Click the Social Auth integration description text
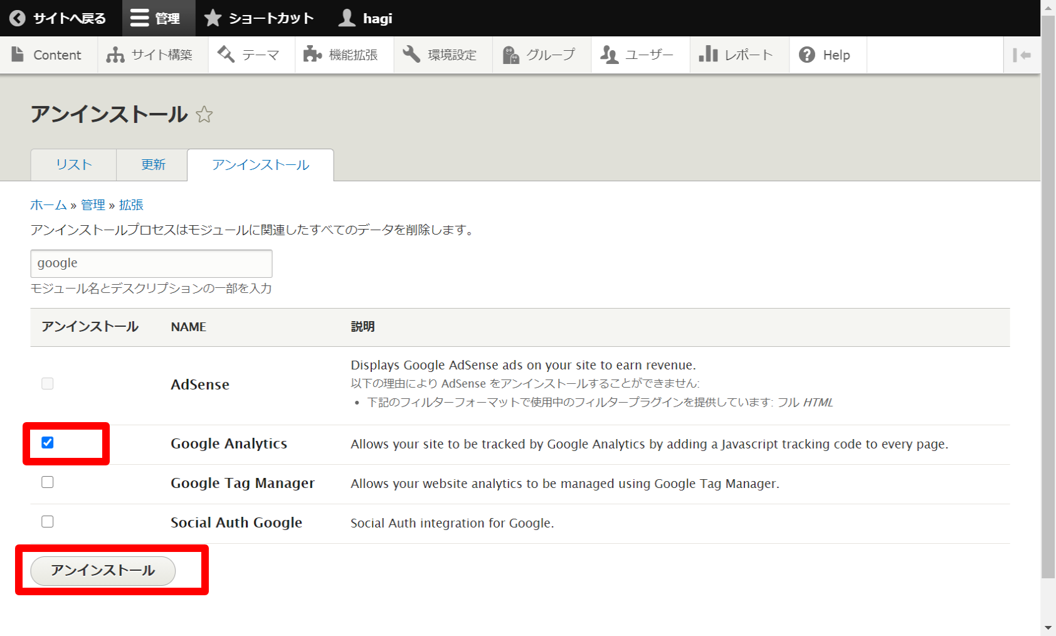Viewport: 1056px width, 636px height. point(452,523)
